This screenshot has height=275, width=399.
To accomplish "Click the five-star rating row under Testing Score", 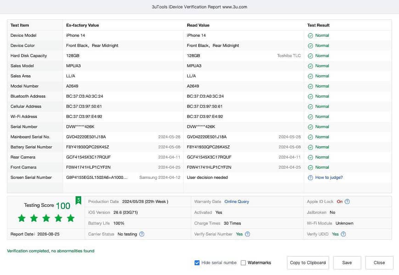I will click(46, 218).
